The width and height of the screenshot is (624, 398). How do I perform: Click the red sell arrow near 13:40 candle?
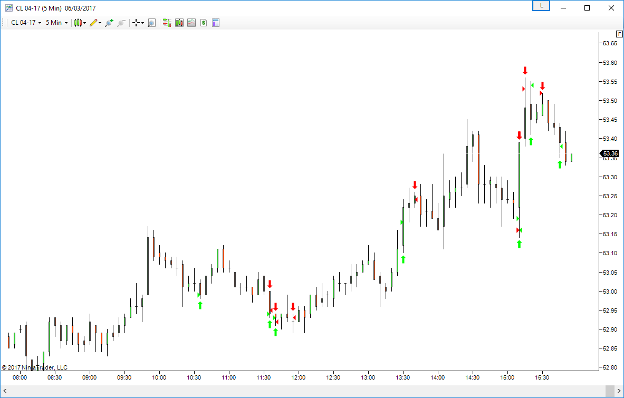pyautogui.click(x=415, y=185)
